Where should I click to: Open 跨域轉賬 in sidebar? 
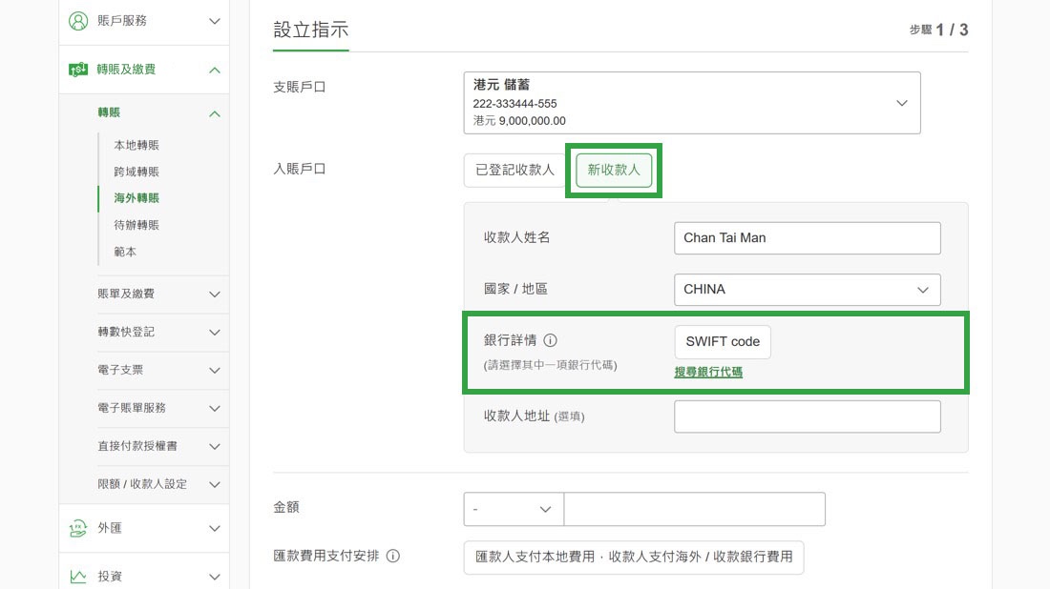136,172
